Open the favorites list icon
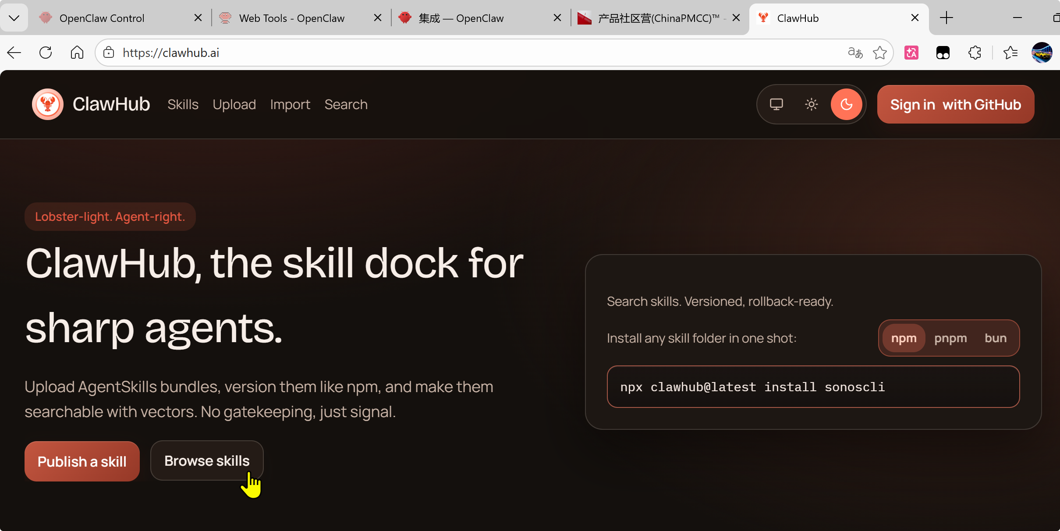This screenshot has width=1060, height=531. tap(1010, 53)
